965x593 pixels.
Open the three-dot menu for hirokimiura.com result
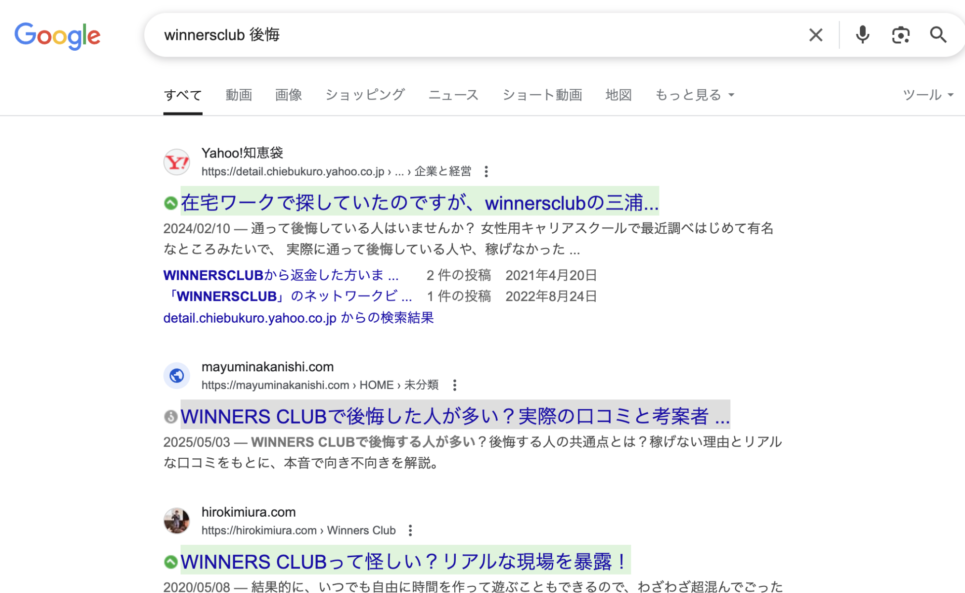pos(410,530)
